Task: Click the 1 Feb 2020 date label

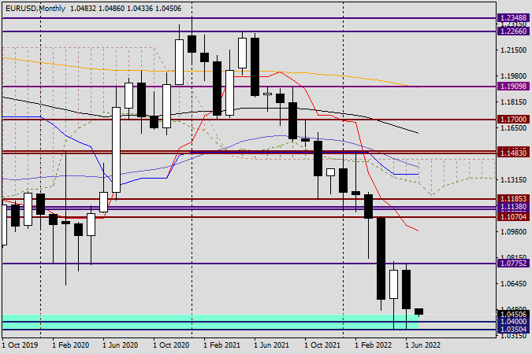Action: tap(71, 345)
